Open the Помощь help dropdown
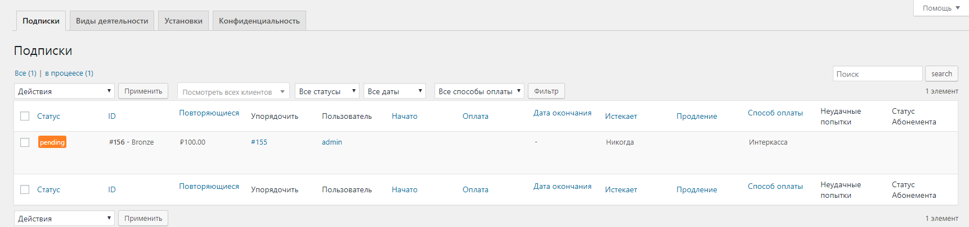Screen dimensions: 969x227 [x=941, y=8]
